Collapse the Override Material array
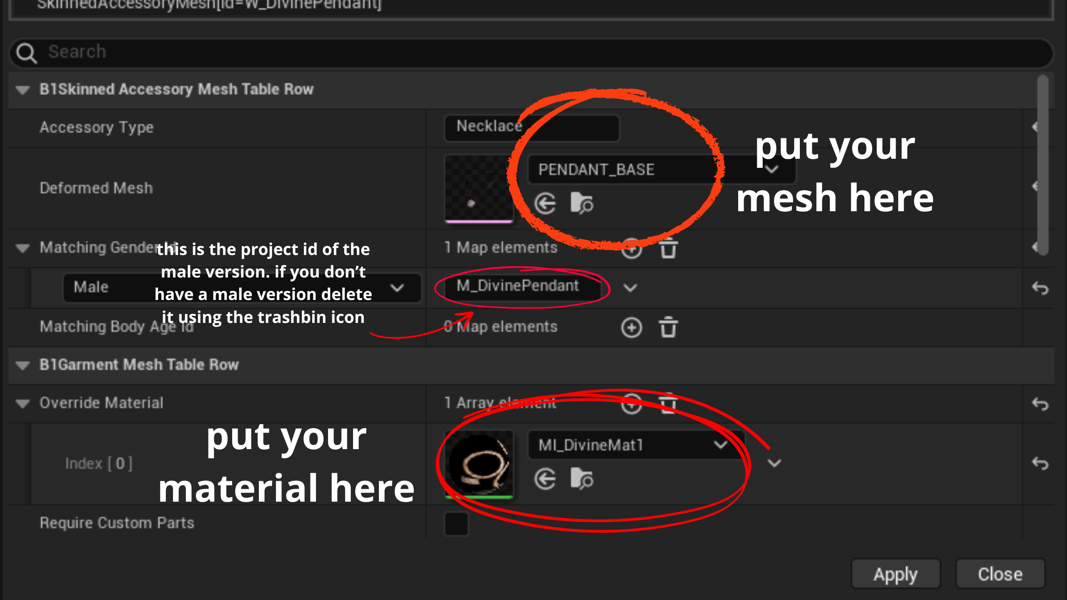The image size is (1067, 600). pyautogui.click(x=23, y=403)
